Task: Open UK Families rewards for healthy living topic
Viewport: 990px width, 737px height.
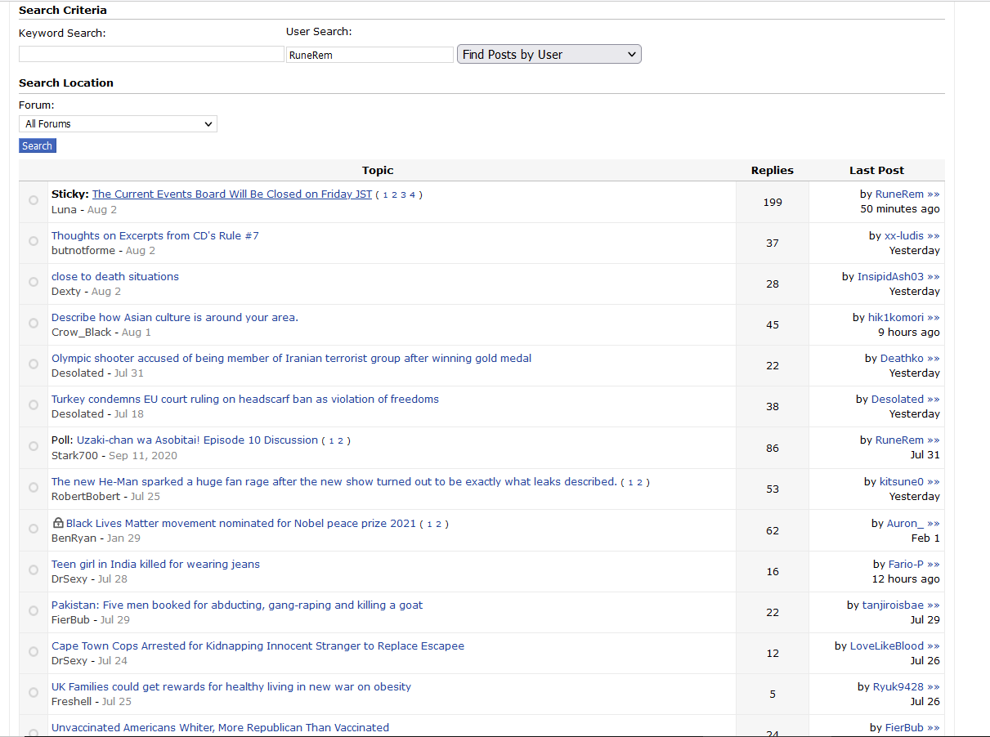Action: pos(231,687)
